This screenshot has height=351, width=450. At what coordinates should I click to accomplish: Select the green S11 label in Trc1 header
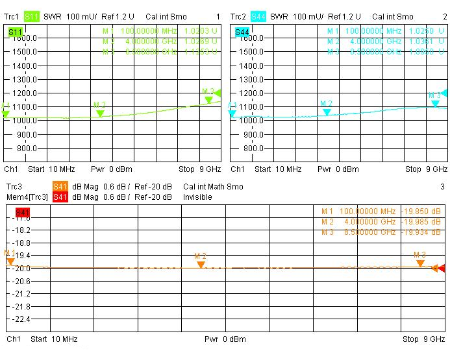click(32, 16)
